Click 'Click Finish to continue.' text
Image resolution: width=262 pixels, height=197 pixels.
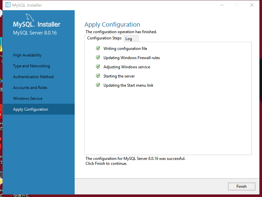(106, 164)
